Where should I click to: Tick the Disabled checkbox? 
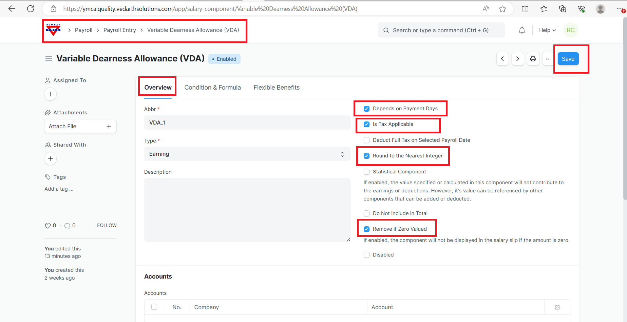tap(367, 255)
